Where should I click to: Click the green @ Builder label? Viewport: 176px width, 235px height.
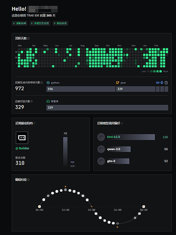coord(22,148)
